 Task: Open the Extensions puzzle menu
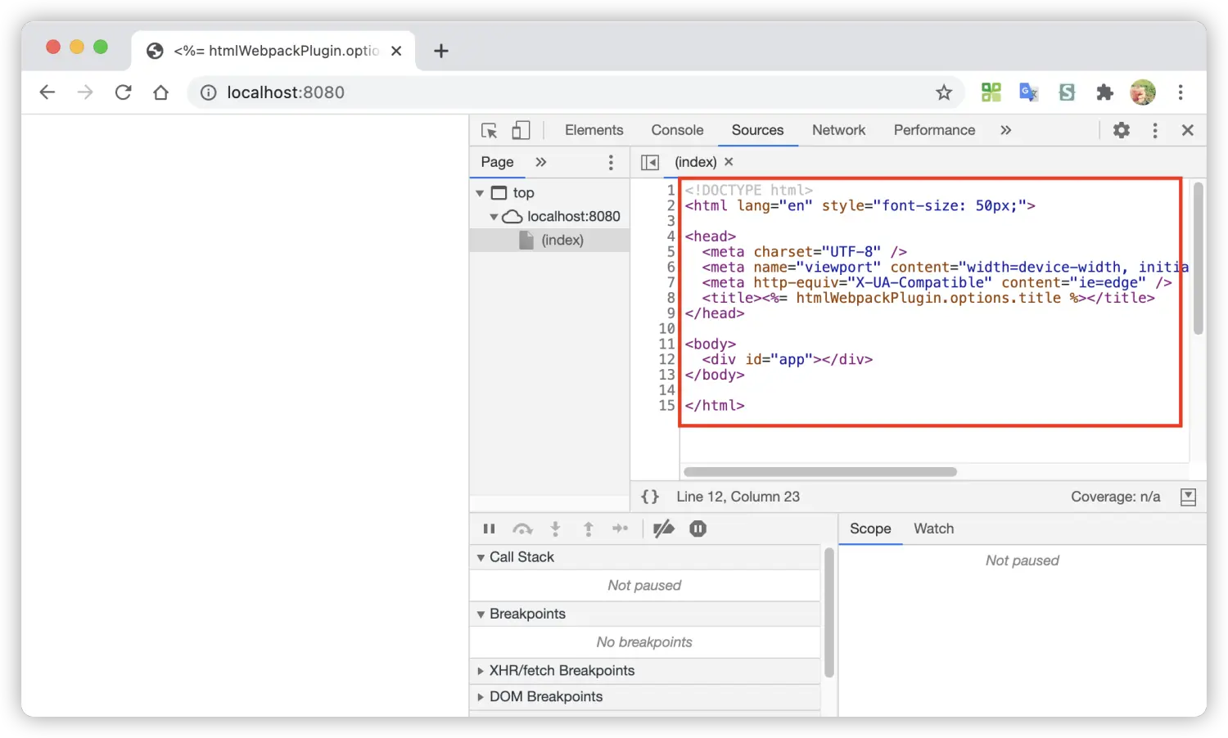pos(1105,92)
